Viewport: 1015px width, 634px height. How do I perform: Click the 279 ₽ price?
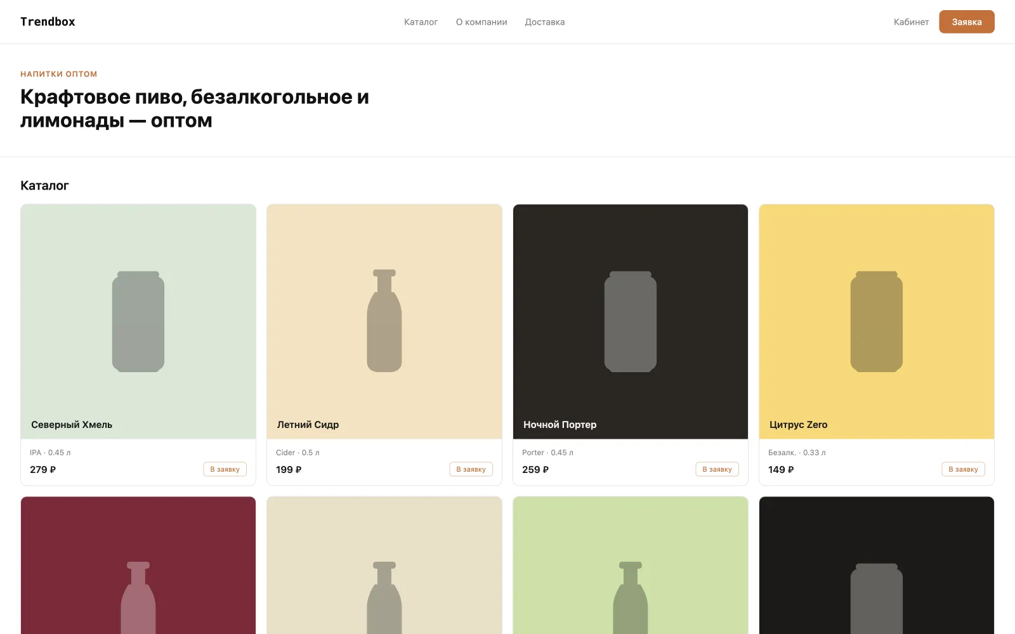[x=43, y=470]
